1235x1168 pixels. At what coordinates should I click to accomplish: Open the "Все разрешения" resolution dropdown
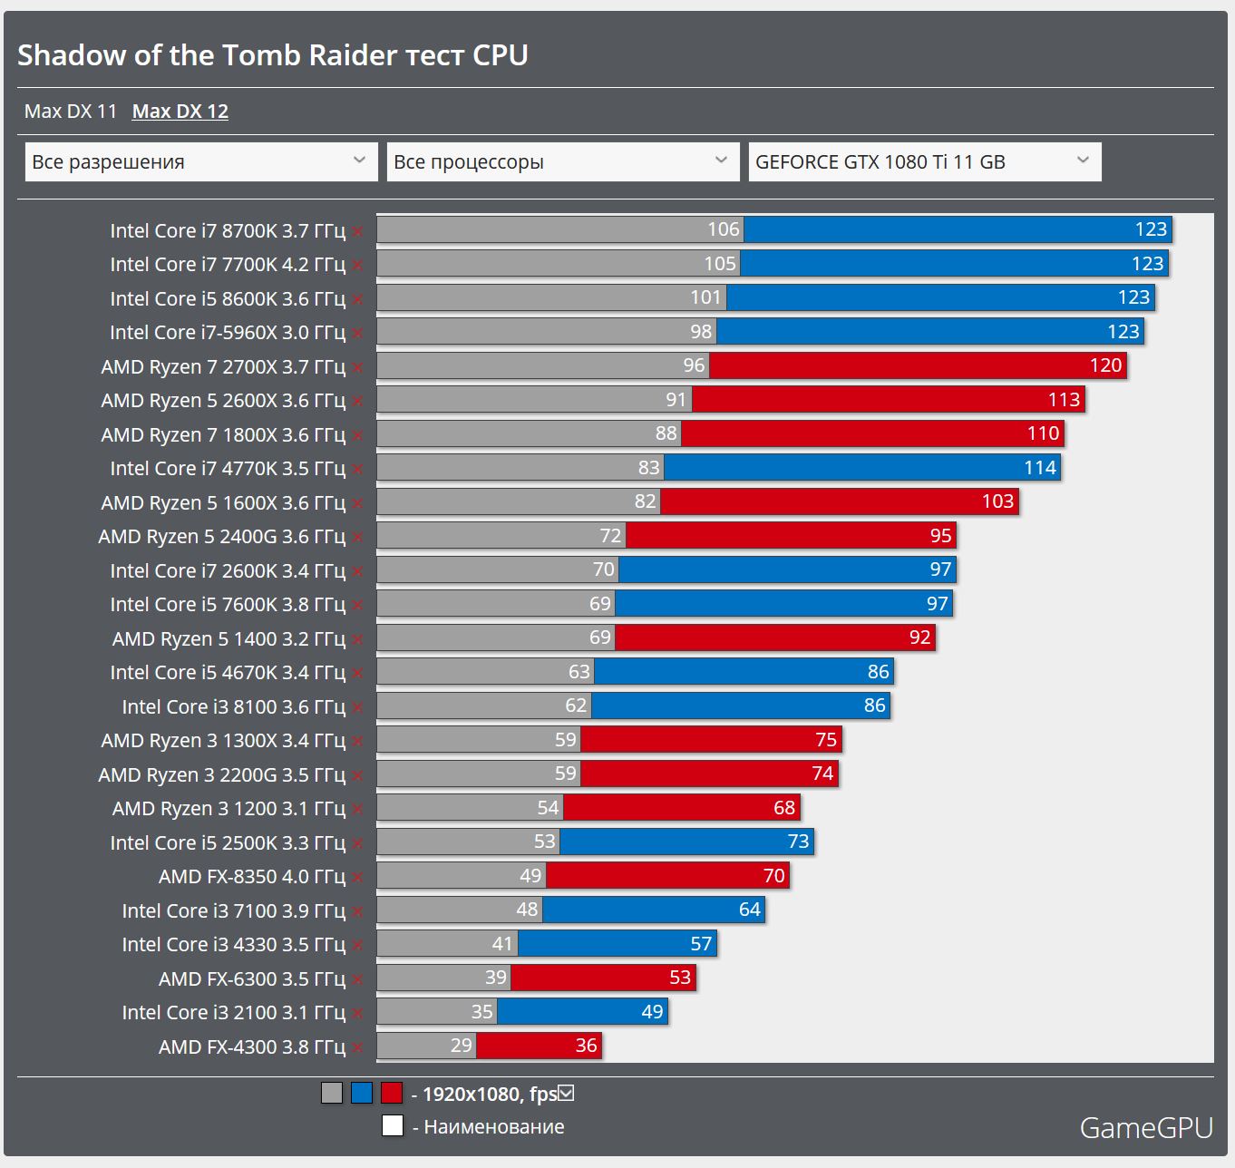201,161
